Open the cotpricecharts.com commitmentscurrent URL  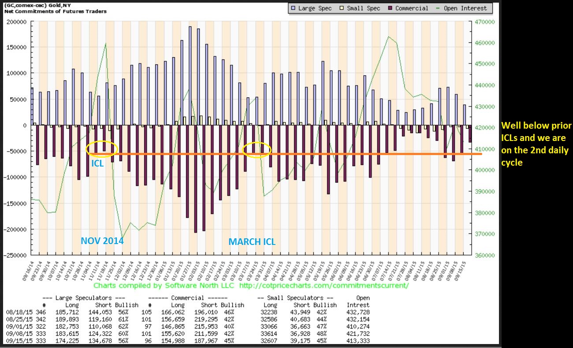tap(324, 285)
